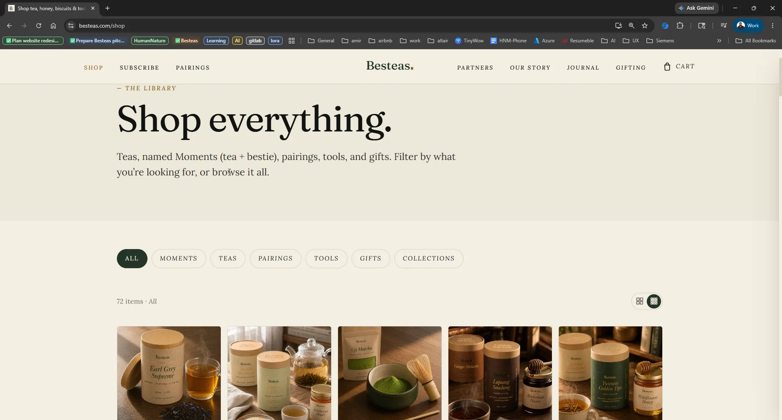The height and width of the screenshot is (420, 782).
Task: Close the Shop tea browser tab
Action: (x=93, y=8)
